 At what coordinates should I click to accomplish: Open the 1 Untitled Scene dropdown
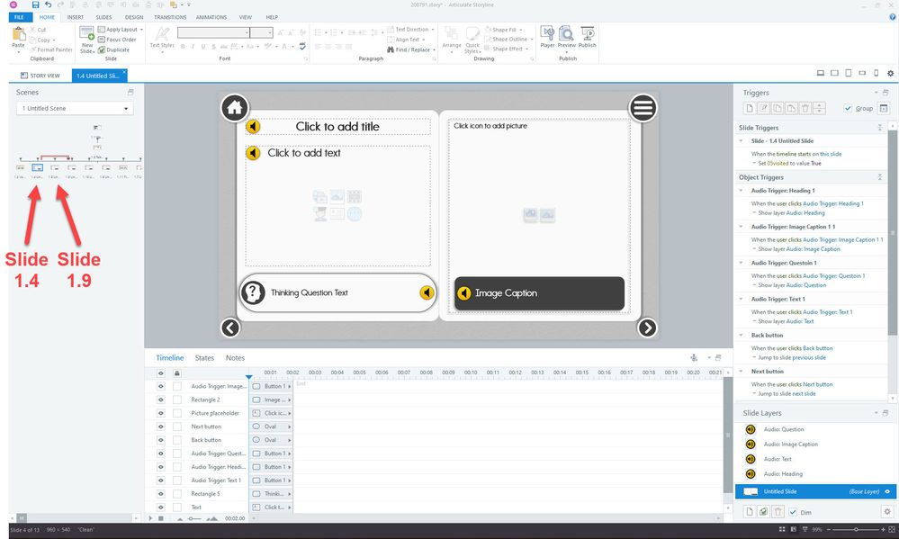(75, 109)
